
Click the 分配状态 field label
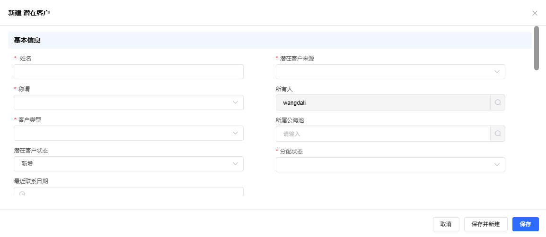click(x=291, y=152)
